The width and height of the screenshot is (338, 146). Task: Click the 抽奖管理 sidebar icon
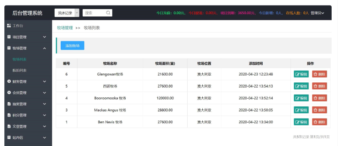tap(9, 104)
